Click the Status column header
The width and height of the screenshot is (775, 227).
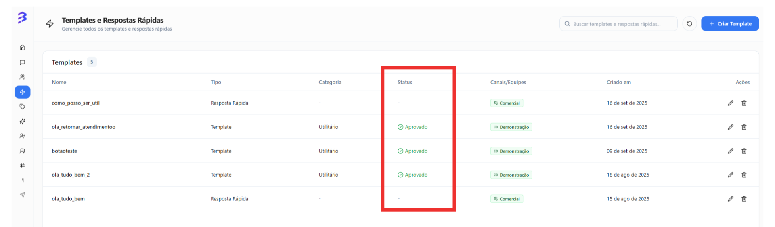tap(405, 82)
